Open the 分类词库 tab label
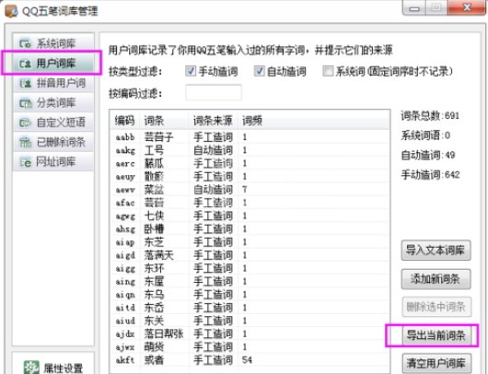488x374 pixels. pos(56,103)
